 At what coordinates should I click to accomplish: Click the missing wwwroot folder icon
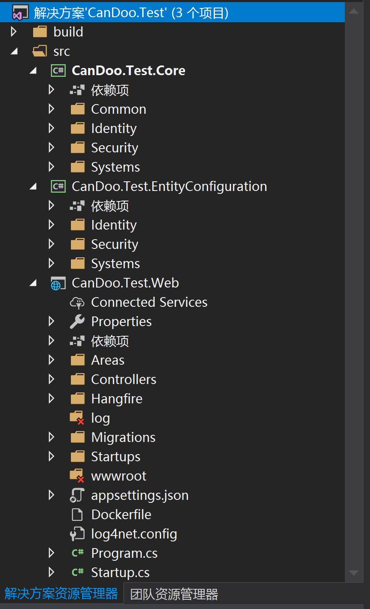pos(77,476)
